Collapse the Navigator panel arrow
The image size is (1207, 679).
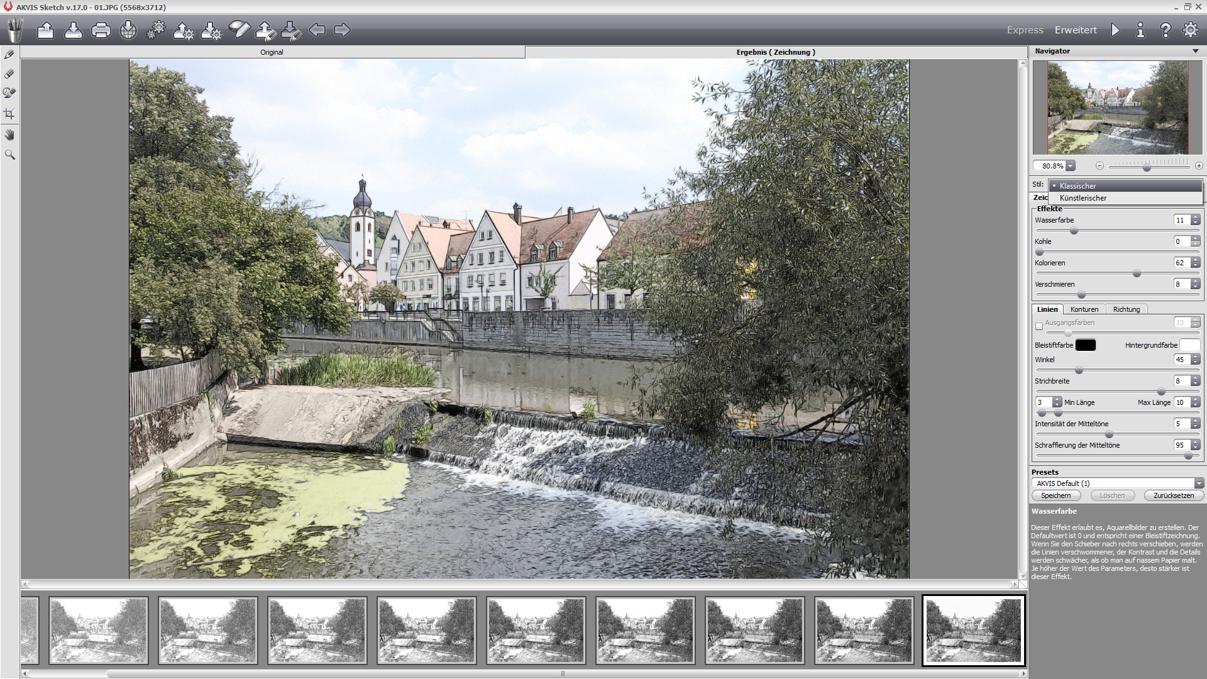[x=1195, y=51]
